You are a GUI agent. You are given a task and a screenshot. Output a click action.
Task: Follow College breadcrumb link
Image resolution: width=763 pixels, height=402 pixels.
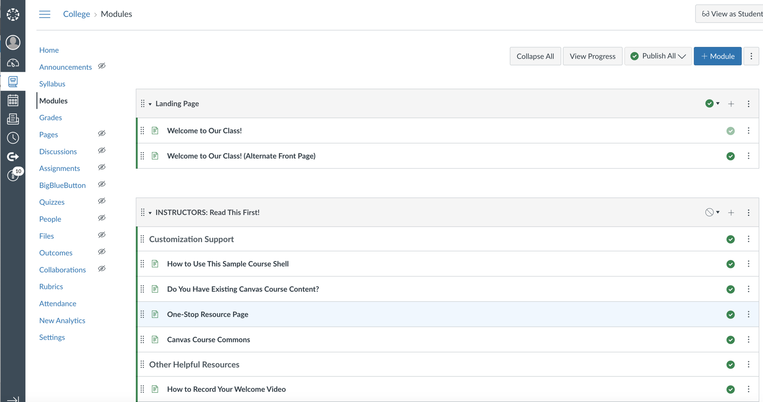(76, 14)
